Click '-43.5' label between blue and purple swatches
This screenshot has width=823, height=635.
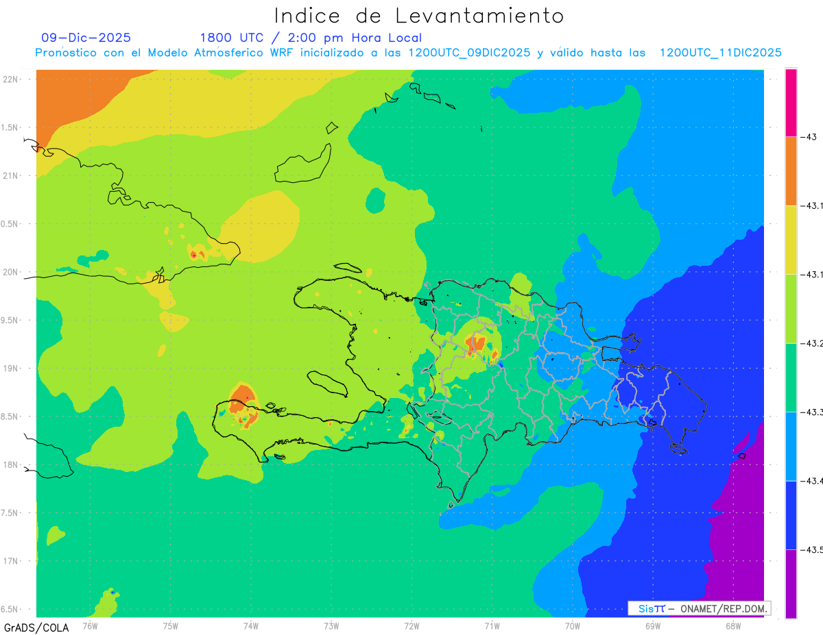point(813,550)
